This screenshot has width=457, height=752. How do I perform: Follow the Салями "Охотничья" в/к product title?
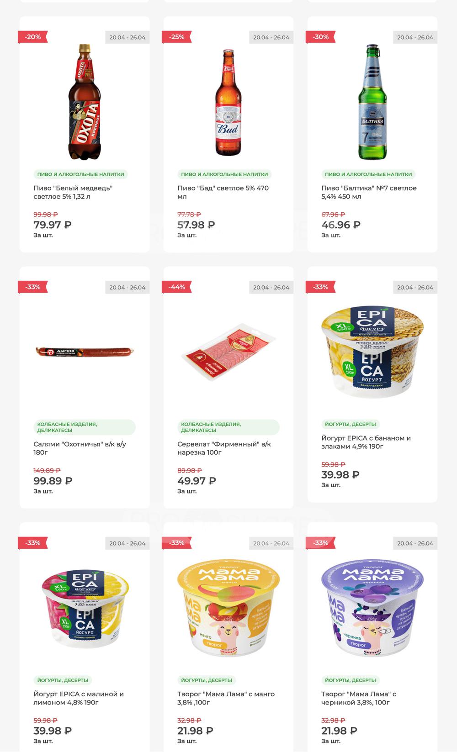click(80, 448)
